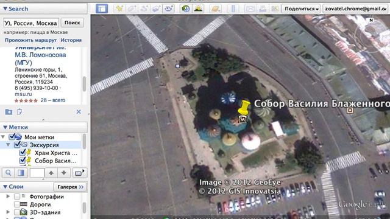Click the Add Image Overlay toolbar icon

pos(156,9)
